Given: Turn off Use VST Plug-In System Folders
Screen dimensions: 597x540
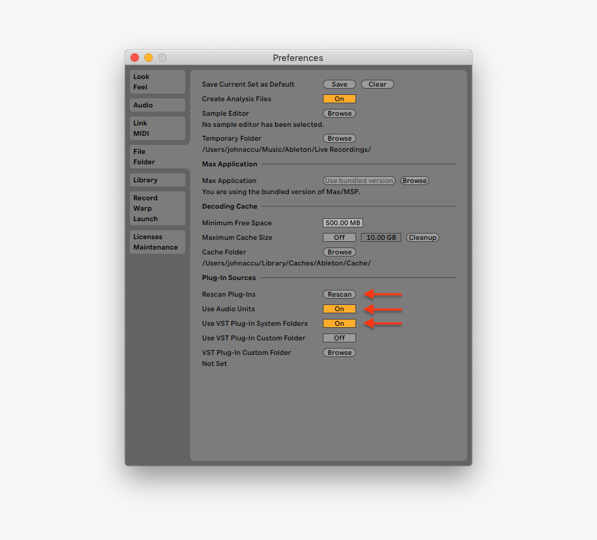Looking at the screenshot, I should [x=339, y=323].
